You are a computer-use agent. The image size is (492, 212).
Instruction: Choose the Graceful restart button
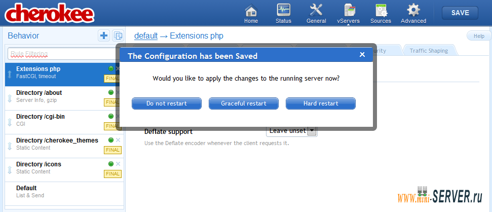(x=244, y=103)
